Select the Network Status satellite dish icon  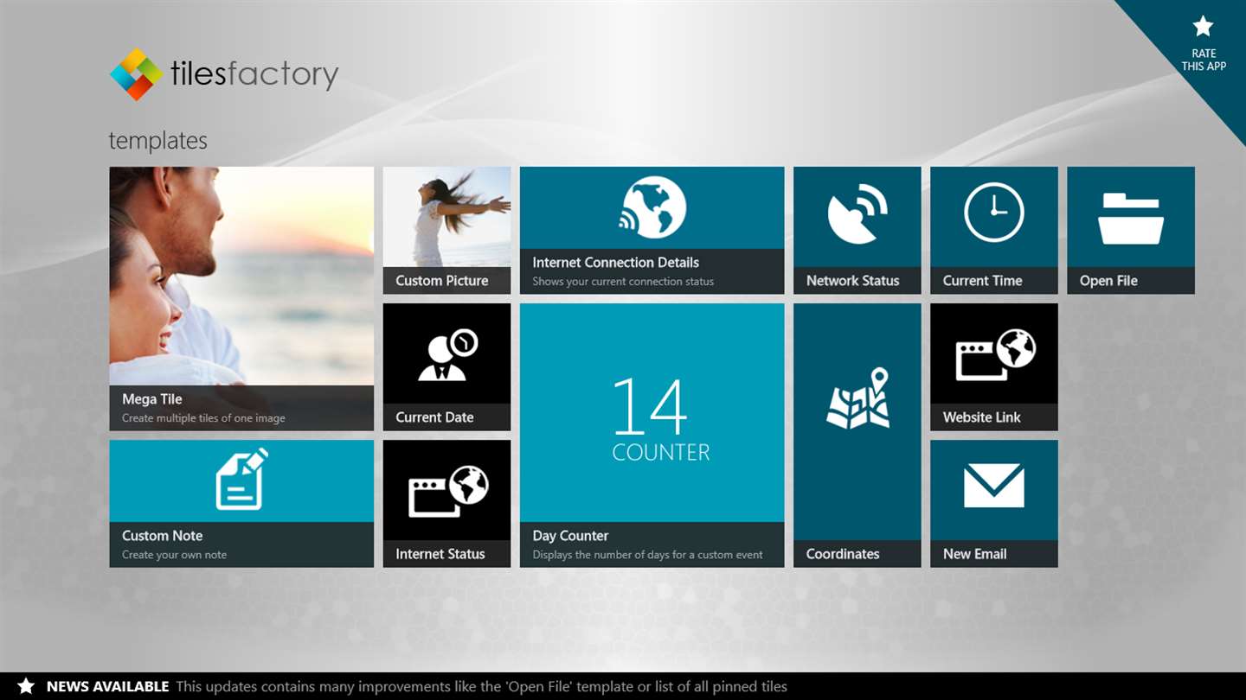(857, 213)
